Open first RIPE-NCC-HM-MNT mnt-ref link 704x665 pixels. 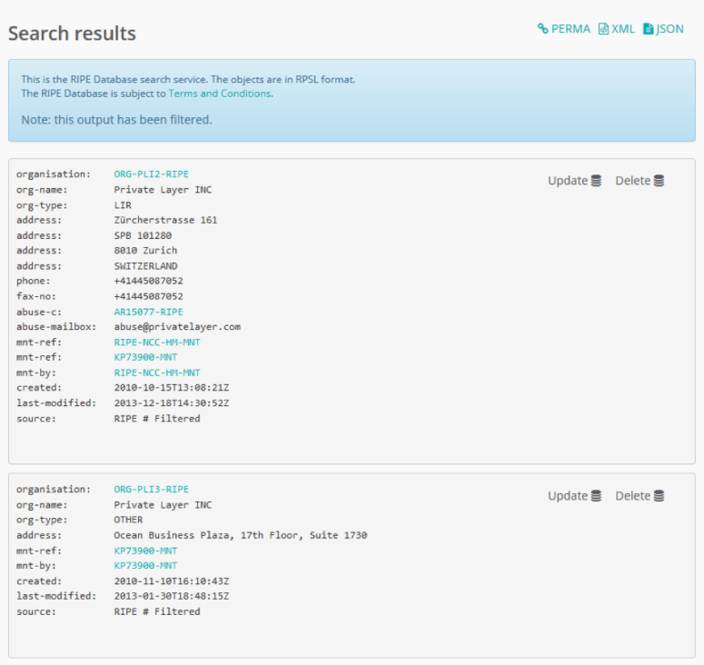pyautogui.click(x=157, y=342)
